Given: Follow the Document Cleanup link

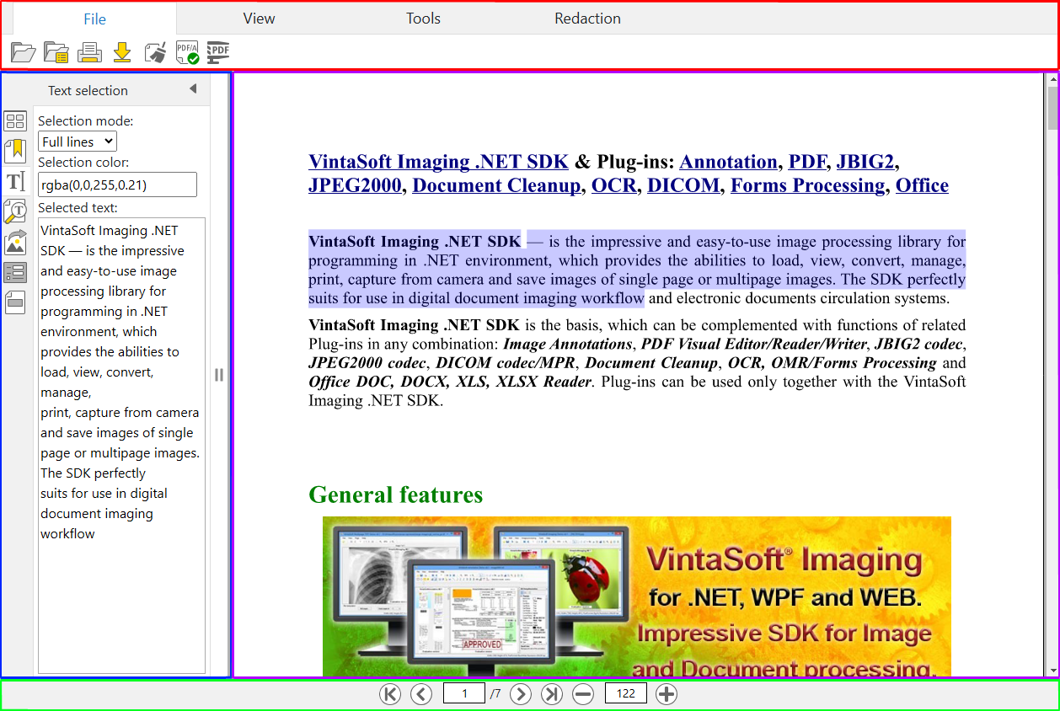Looking at the screenshot, I should [x=496, y=185].
